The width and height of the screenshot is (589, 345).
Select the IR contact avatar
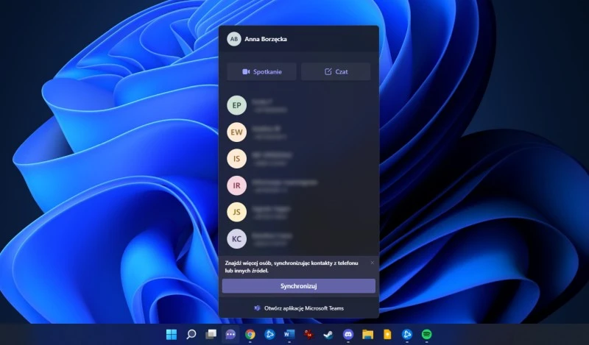click(x=236, y=185)
